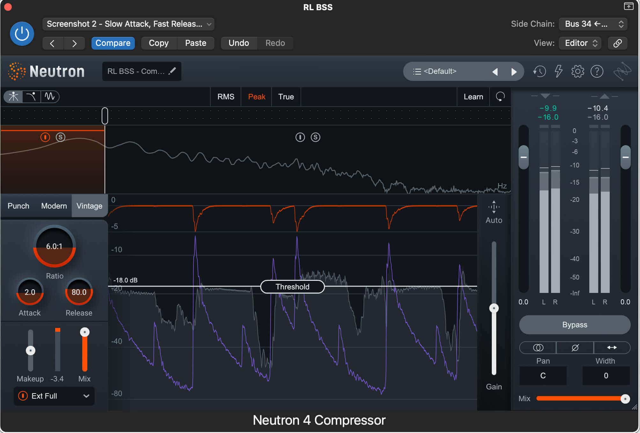The height and width of the screenshot is (433, 640).
Task: Toggle bypass on the low band
Action: point(45,137)
